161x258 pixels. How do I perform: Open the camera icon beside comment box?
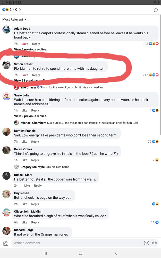tap(6, 243)
